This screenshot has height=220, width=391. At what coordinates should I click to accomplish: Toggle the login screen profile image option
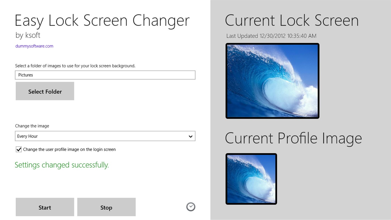point(19,149)
